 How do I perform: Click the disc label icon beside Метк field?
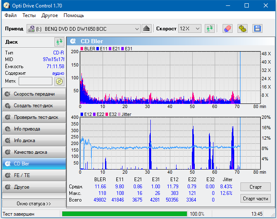click(59, 81)
